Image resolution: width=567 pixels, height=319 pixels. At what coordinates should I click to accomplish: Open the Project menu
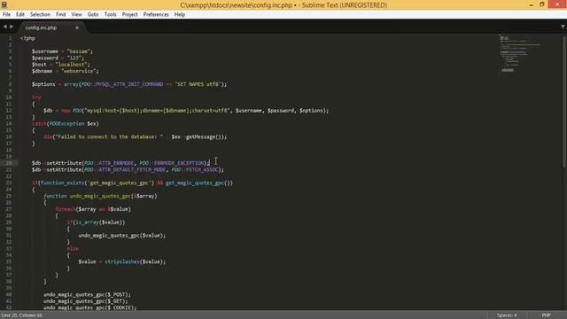coord(130,14)
